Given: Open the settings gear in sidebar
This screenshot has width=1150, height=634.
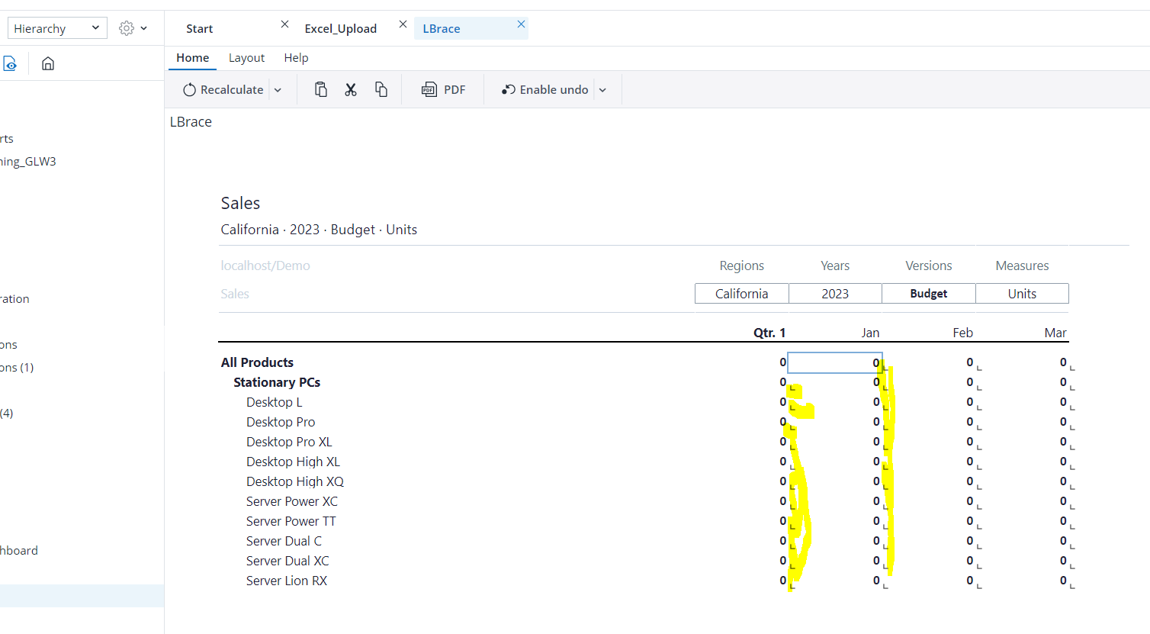Looking at the screenshot, I should tap(127, 28).
